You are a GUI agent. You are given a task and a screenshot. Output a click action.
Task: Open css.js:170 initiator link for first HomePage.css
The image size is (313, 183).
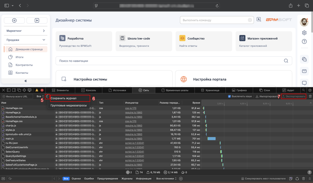point(131,108)
